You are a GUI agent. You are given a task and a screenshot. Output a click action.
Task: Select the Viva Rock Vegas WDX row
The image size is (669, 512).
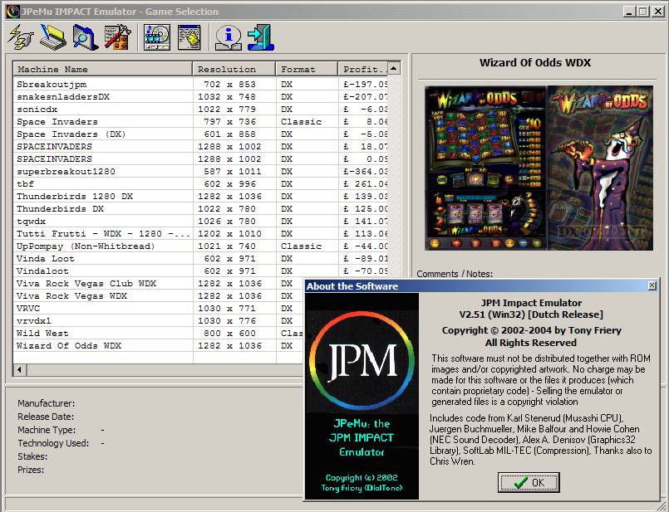pos(158,296)
